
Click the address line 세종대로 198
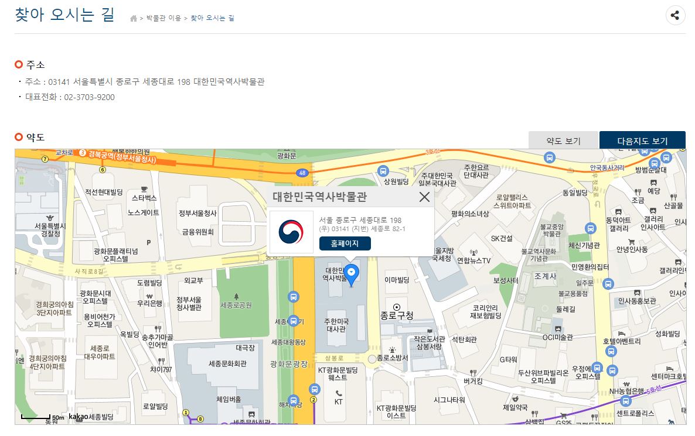click(145, 81)
